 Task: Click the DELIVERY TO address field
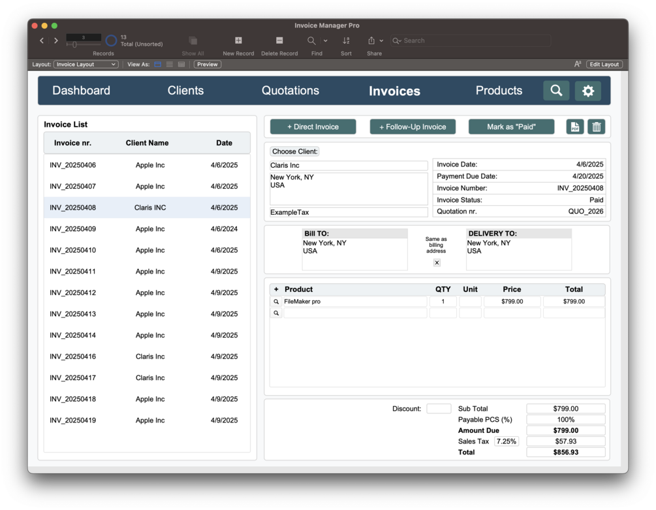[x=519, y=255]
